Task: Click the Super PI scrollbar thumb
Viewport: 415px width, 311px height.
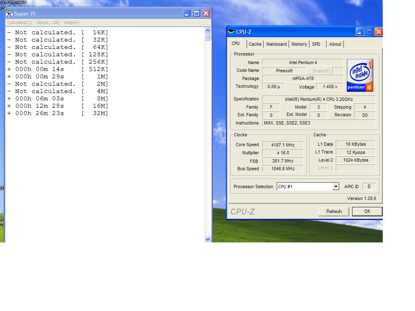Action: tap(208, 37)
